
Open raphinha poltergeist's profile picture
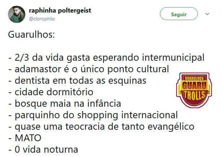[17, 14]
